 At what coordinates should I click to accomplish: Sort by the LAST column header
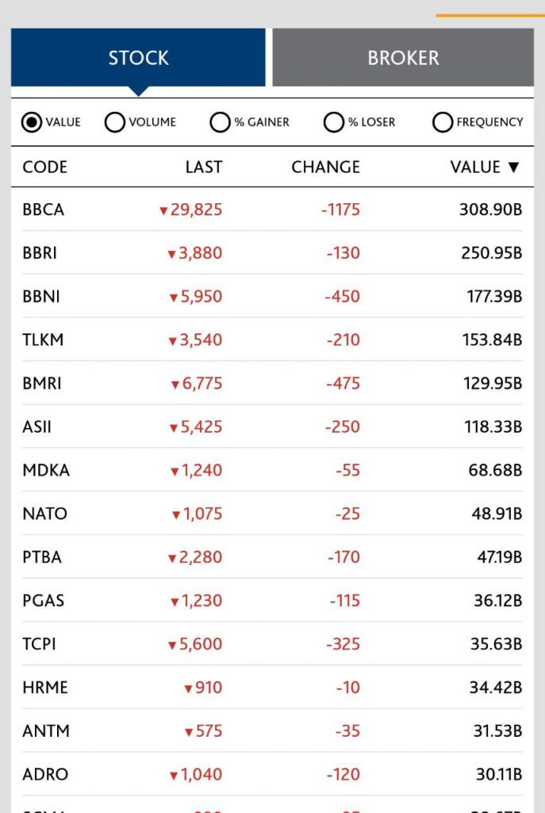204,168
